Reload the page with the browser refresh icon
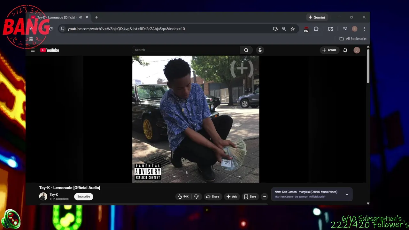This screenshot has height=230, width=409. [50, 29]
